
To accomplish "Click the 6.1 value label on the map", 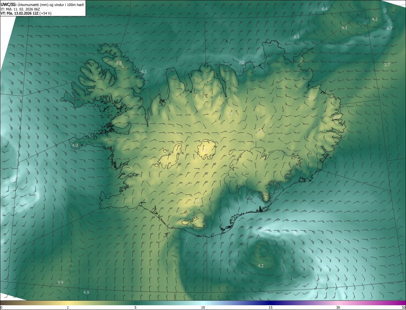I will [x=144, y=71].
